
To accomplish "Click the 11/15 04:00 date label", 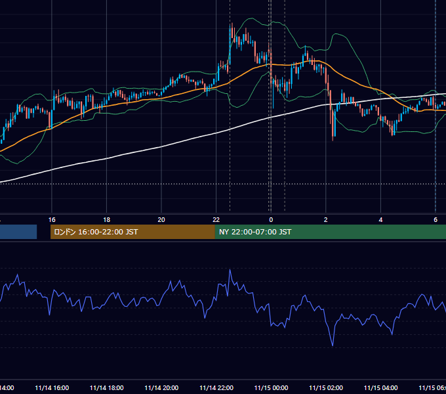I will [x=381, y=388].
